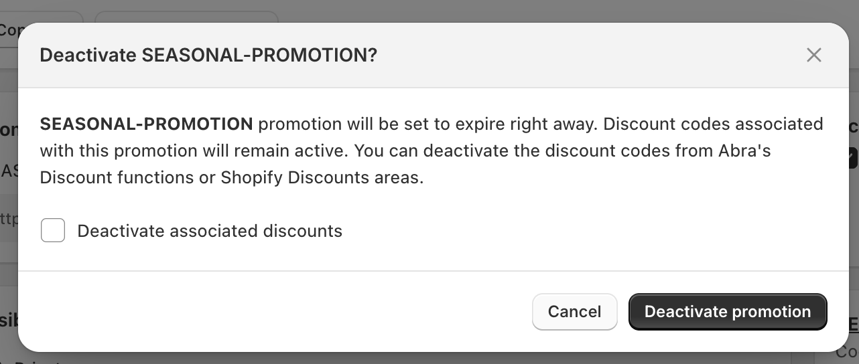Viewport: 859px width, 364px height.
Task: Enable deactivating associated discounts via the empty box
Action: (53, 231)
